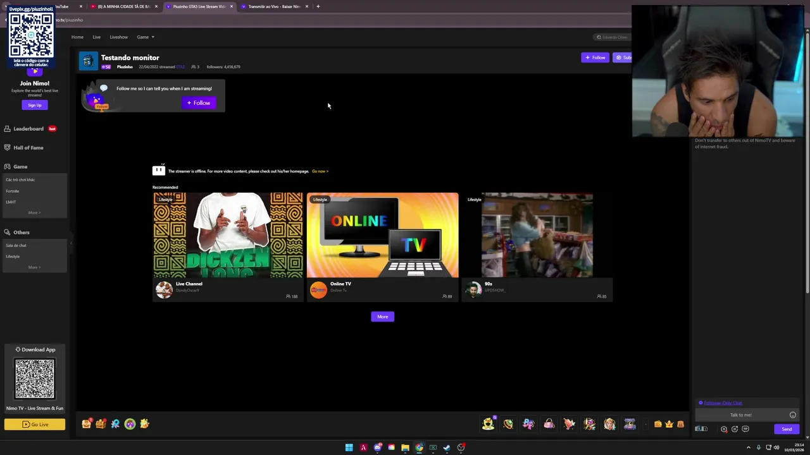The image size is (810, 455).
Task: Open Online TV recommended thumbnail
Action: pyautogui.click(x=382, y=235)
